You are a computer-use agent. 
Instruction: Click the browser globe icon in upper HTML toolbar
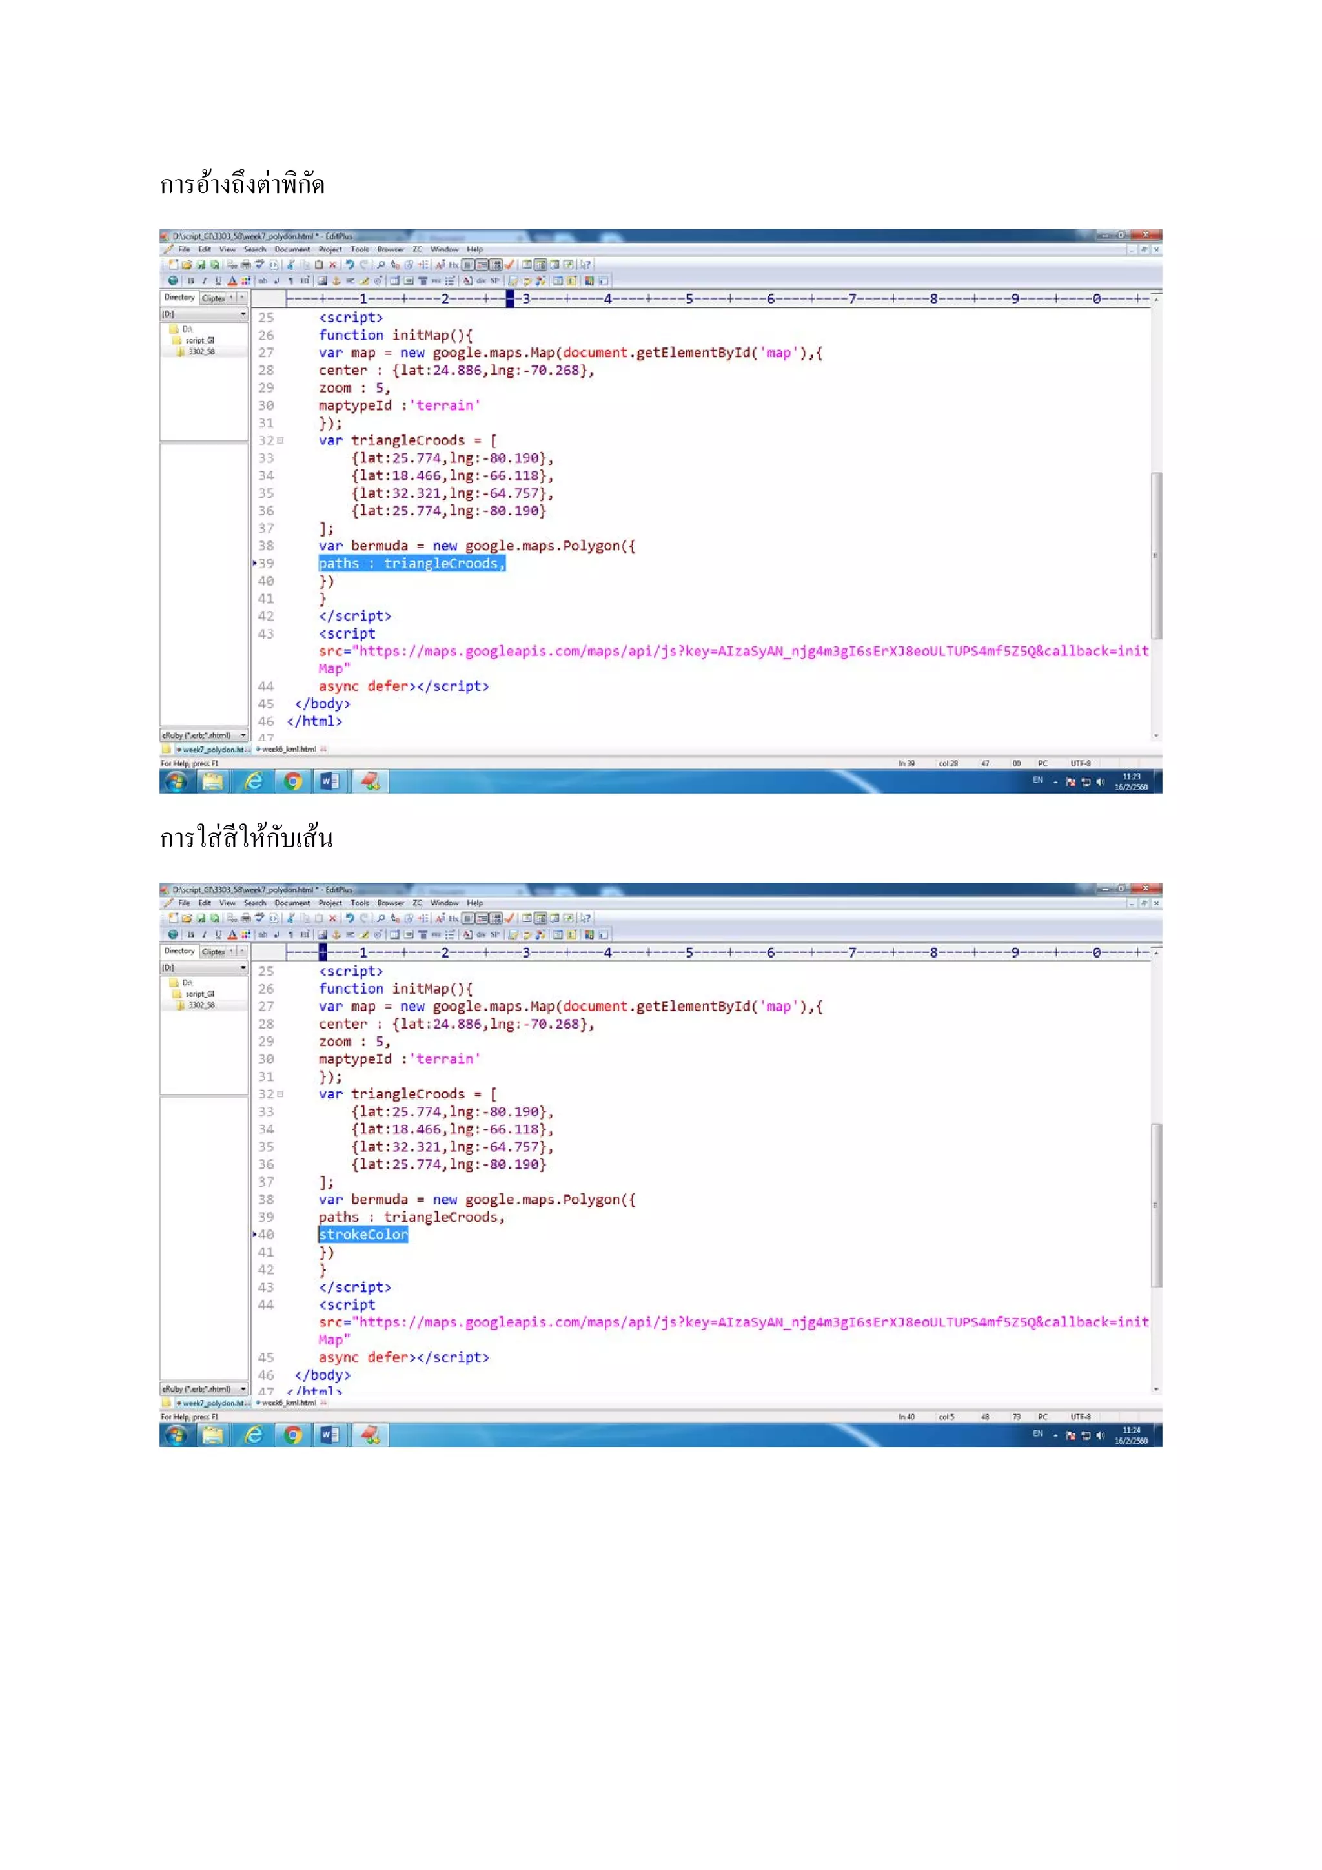(x=172, y=281)
